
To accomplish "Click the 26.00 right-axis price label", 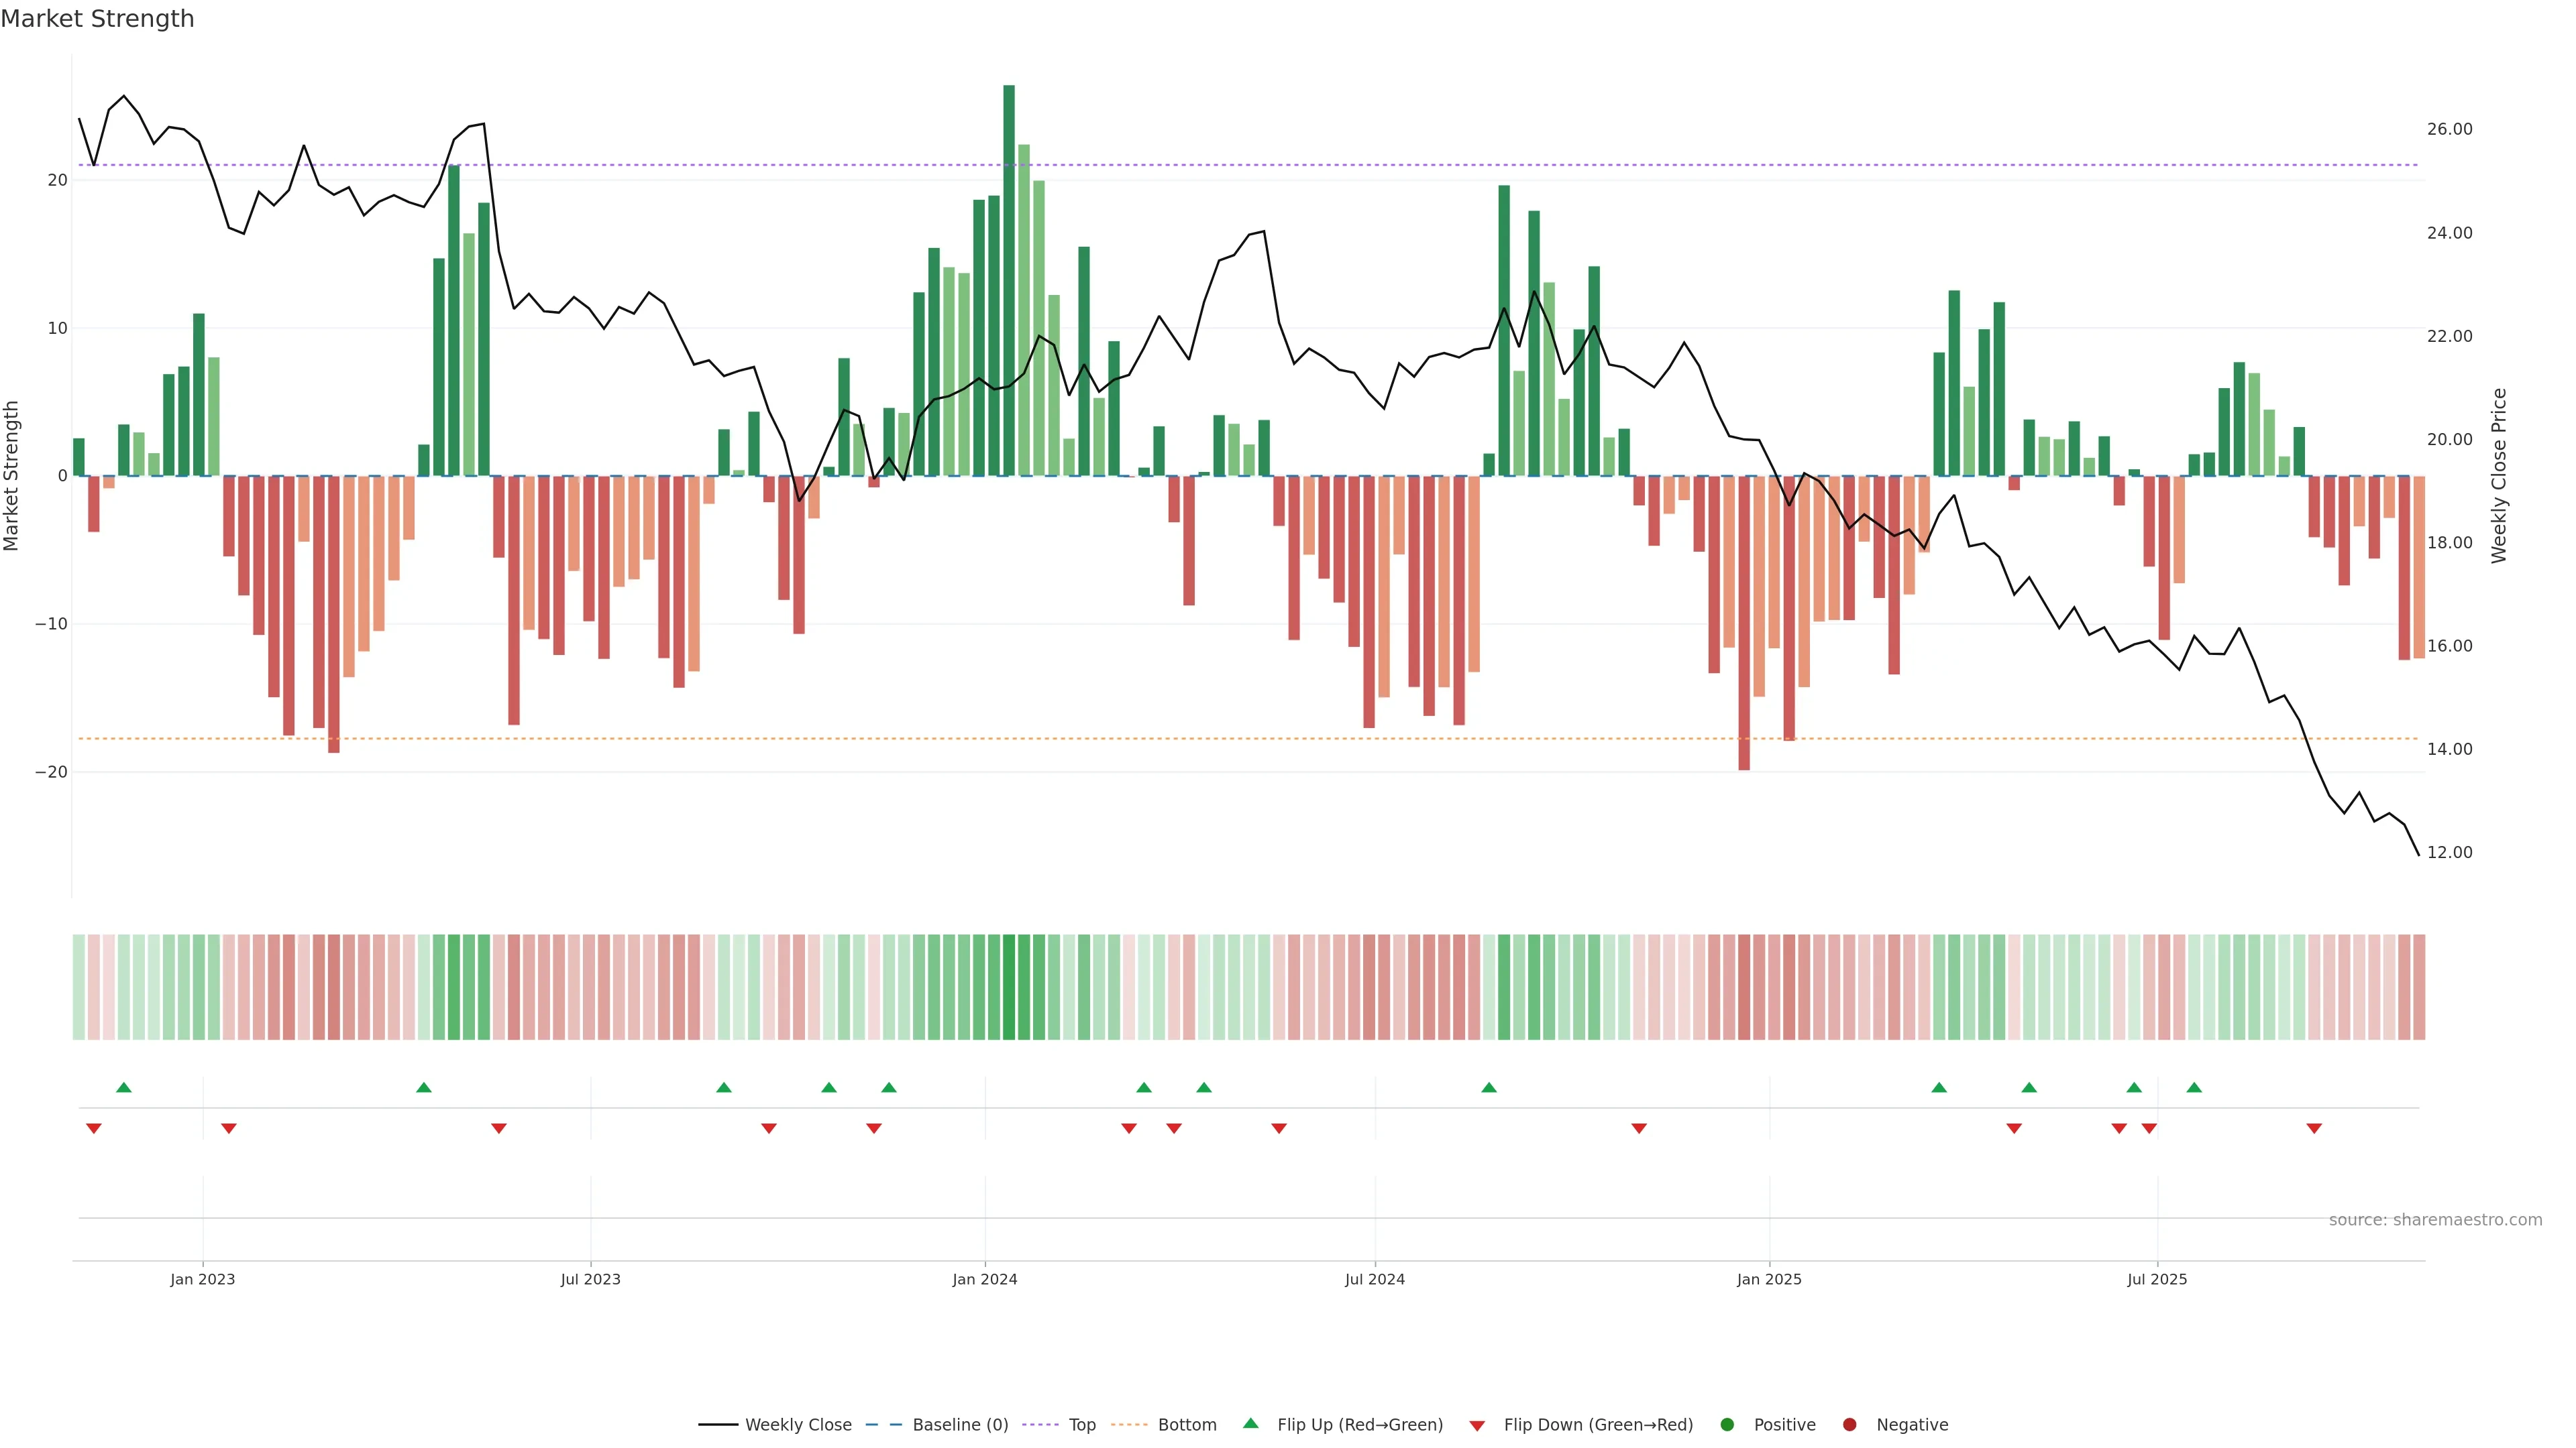I will coord(2449,129).
